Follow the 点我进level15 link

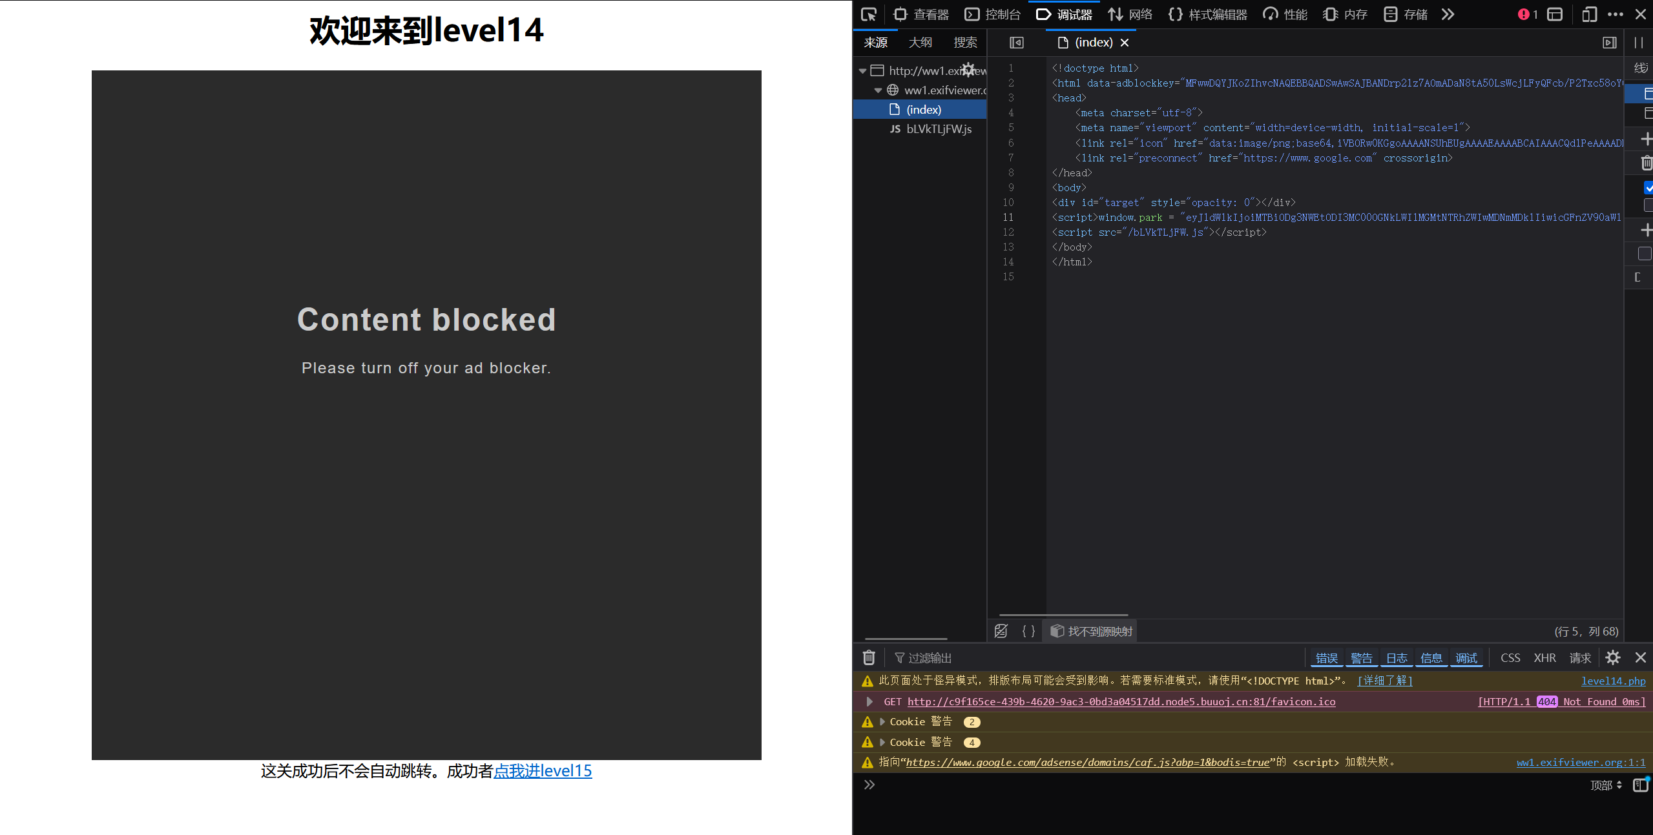(543, 770)
